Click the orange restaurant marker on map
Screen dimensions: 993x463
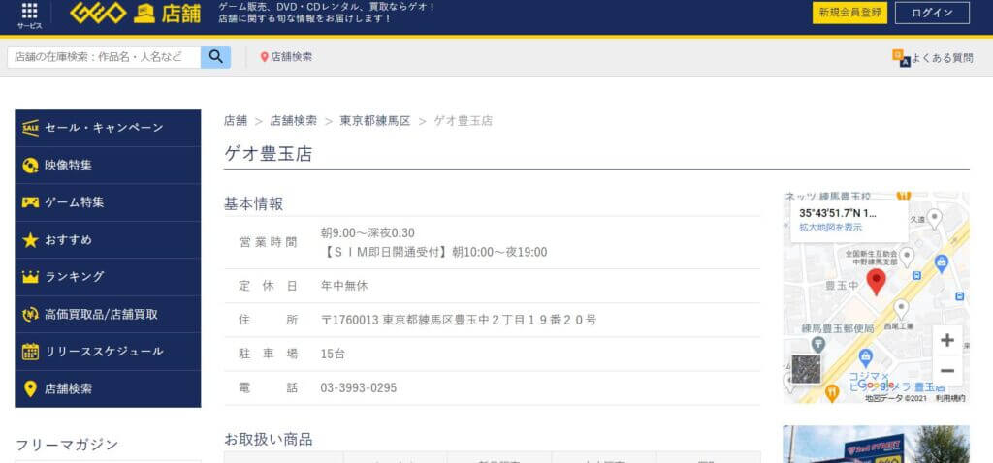tap(832, 393)
